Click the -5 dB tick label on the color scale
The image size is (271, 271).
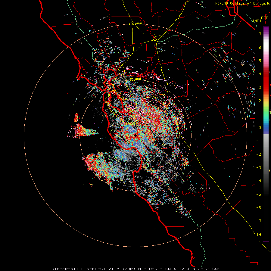click(259, 195)
